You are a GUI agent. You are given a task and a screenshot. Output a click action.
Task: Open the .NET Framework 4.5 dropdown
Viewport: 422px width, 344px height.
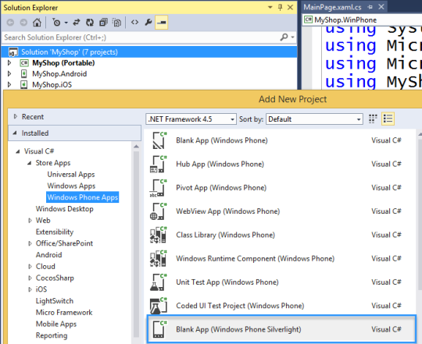(x=191, y=119)
